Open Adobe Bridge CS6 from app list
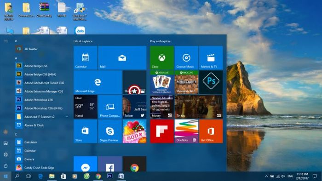 click(42, 66)
